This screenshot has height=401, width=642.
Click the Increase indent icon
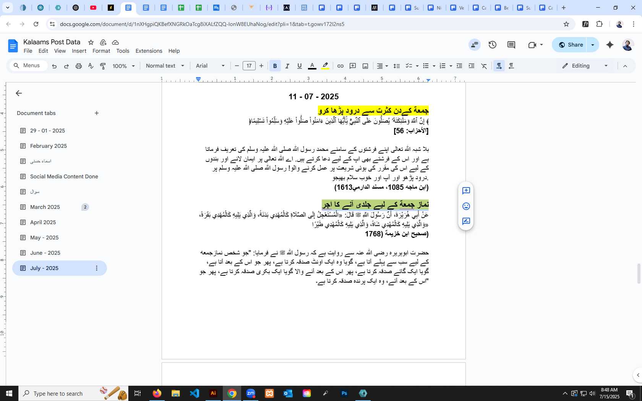coord(472,66)
